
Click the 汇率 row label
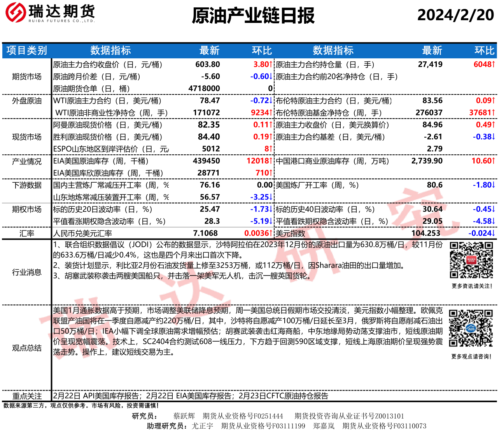[26, 234]
